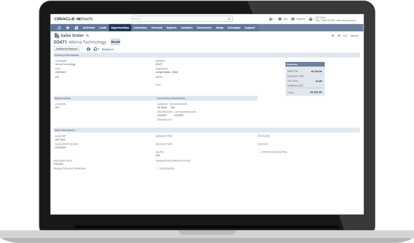The width and height of the screenshot is (414, 243).
Task: Open the Leads menu
Action: coord(103,28)
